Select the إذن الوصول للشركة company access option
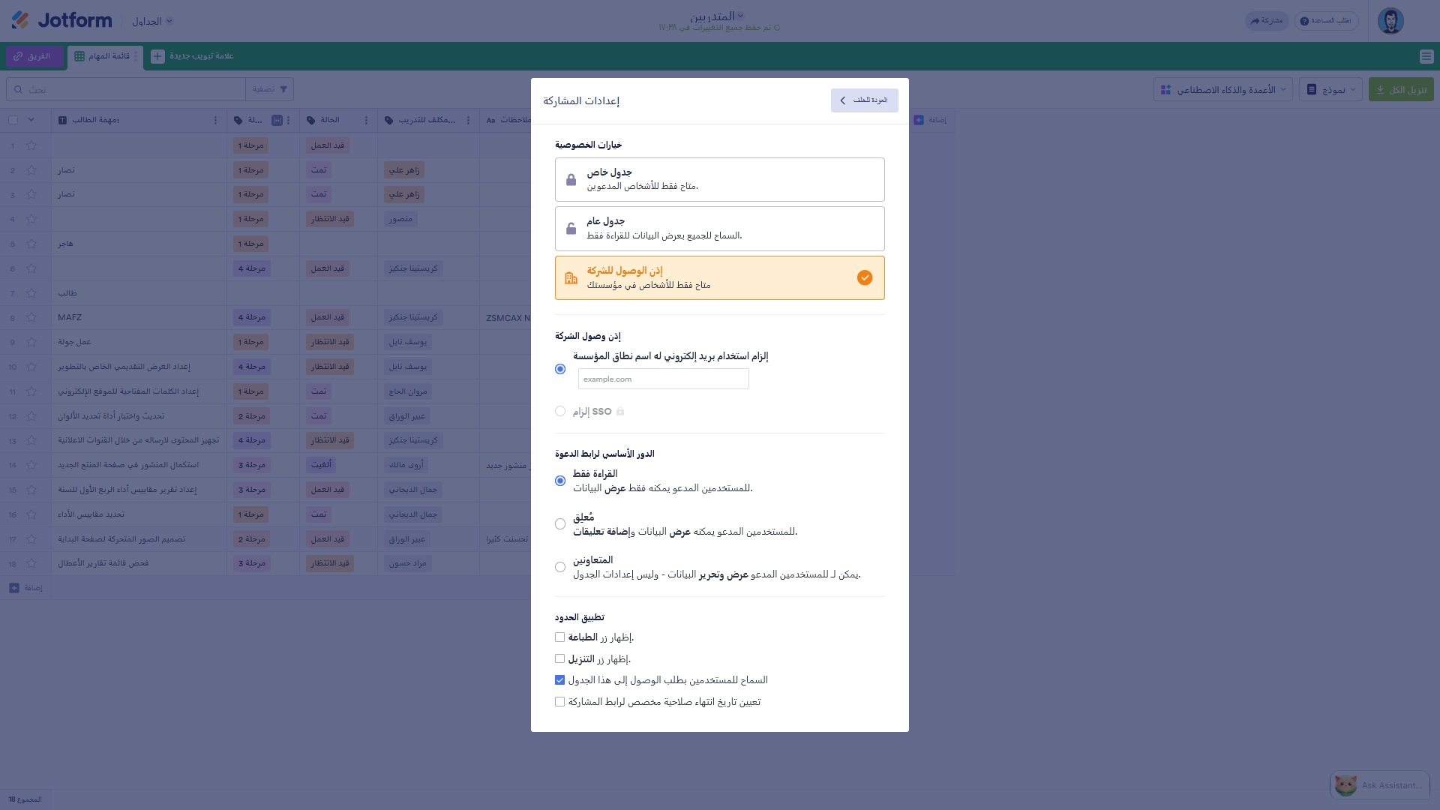This screenshot has width=1440, height=810. click(x=720, y=277)
